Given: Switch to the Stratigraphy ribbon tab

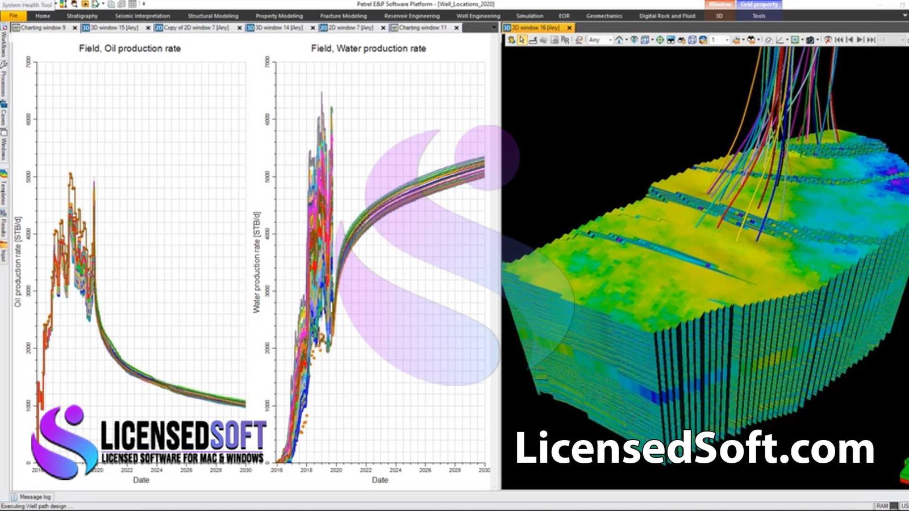Looking at the screenshot, I should click(x=82, y=16).
